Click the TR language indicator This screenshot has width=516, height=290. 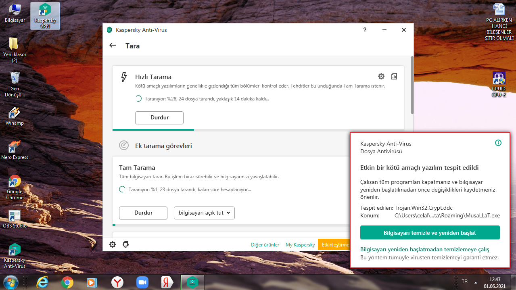point(464,282)
